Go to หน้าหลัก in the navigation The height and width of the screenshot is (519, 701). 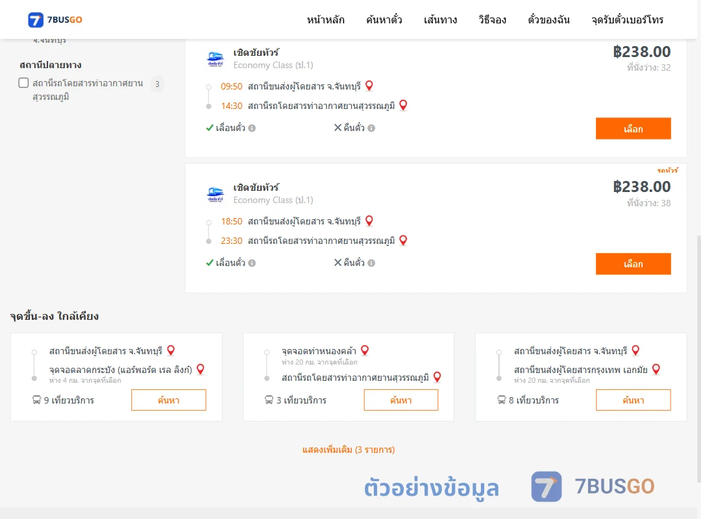(325, 20)
